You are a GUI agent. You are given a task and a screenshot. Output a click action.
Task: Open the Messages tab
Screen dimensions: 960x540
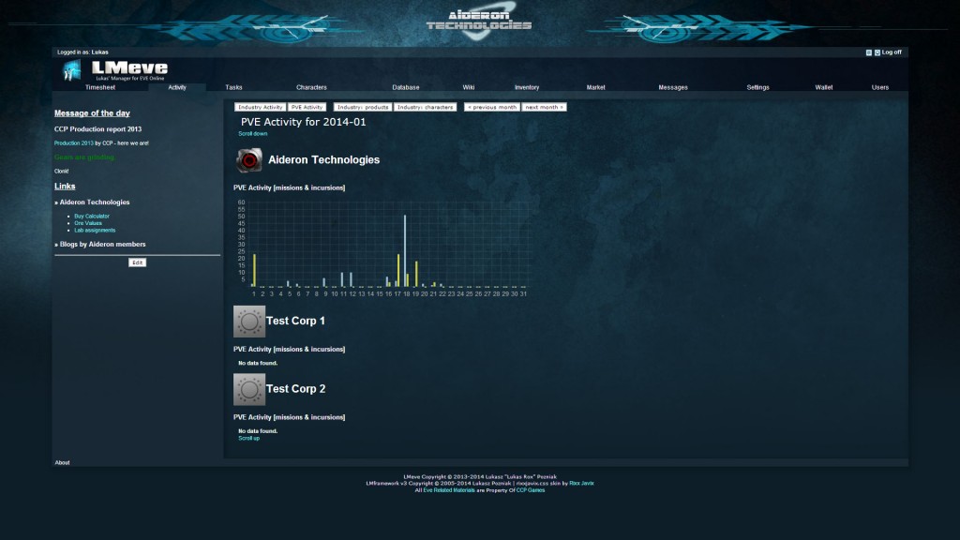(673, 87)
